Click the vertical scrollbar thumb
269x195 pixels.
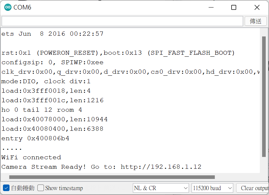tap(264, 97)
